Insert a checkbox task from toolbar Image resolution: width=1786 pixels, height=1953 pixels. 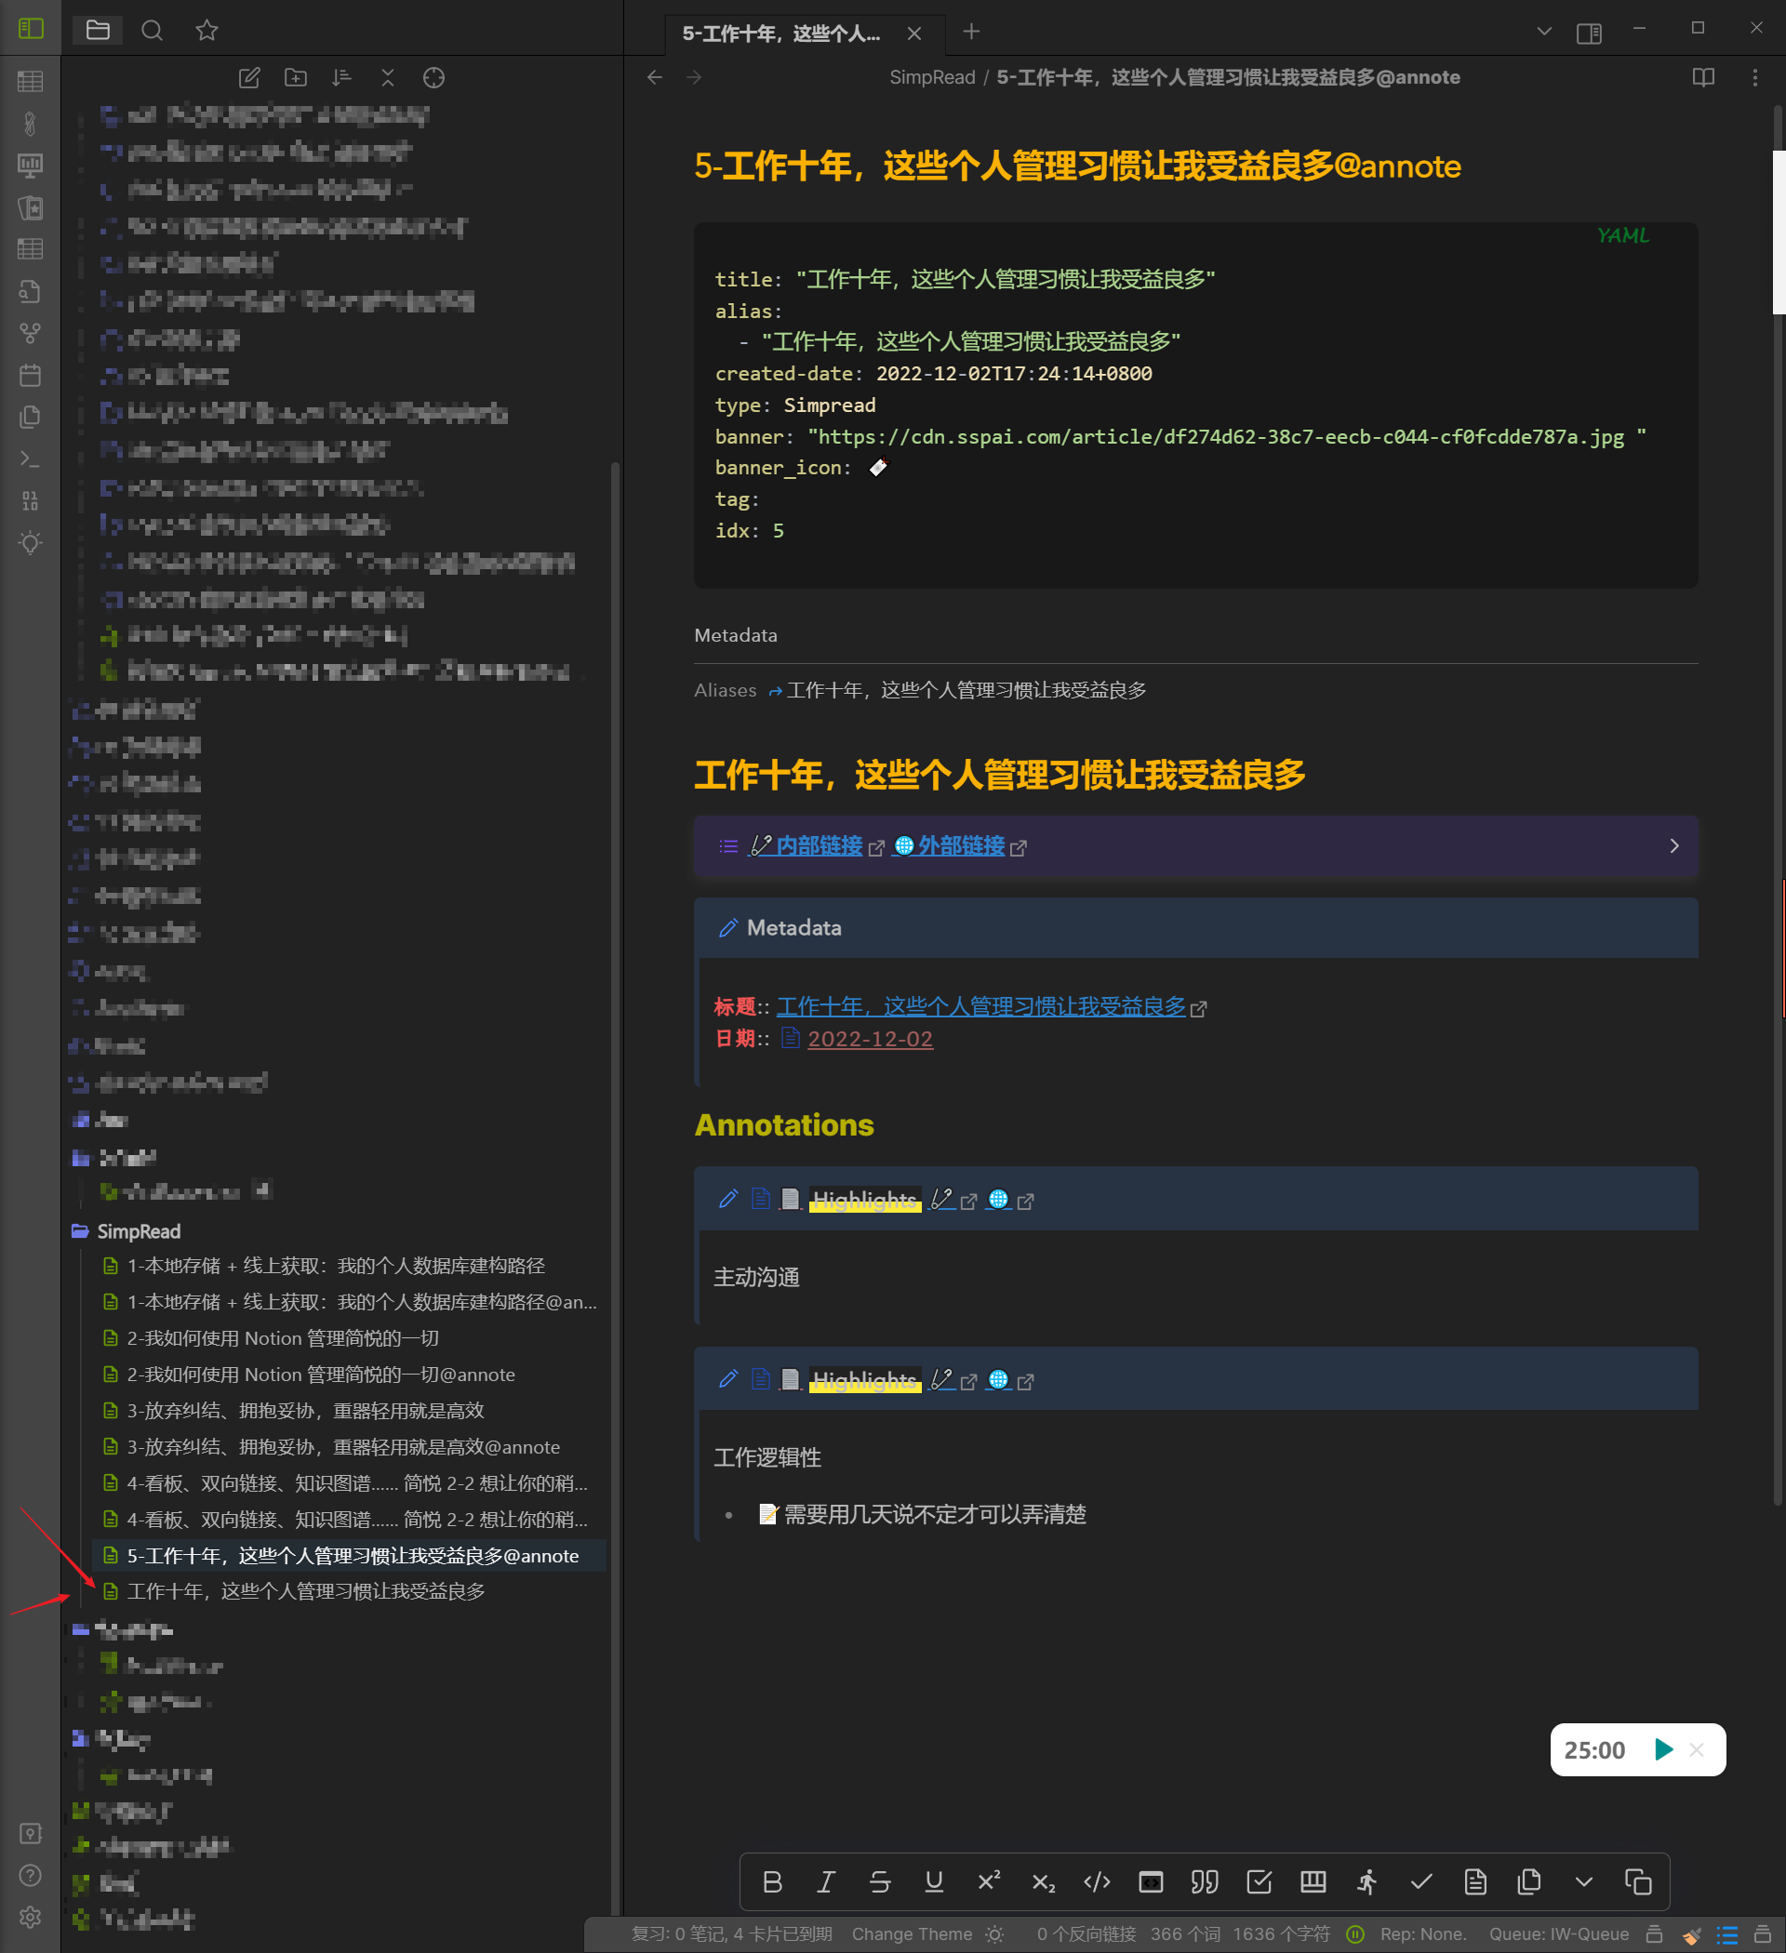point(1259,1881)
